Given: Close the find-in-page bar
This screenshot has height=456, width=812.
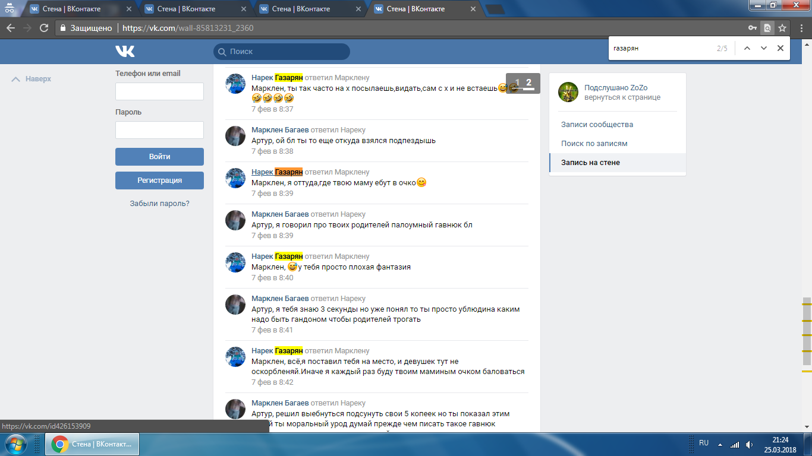Looking at the screenshot, I should point(780,48).
